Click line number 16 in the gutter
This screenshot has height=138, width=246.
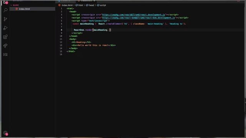click(61, 54)
